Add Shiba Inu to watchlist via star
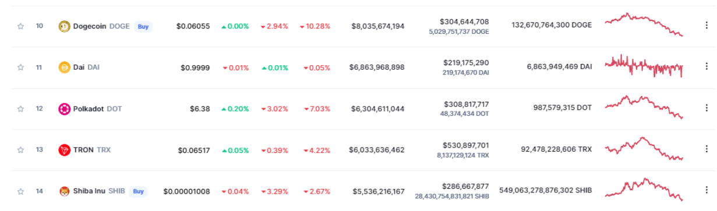This screenshot has height=211, width=717. pos(20,191)
